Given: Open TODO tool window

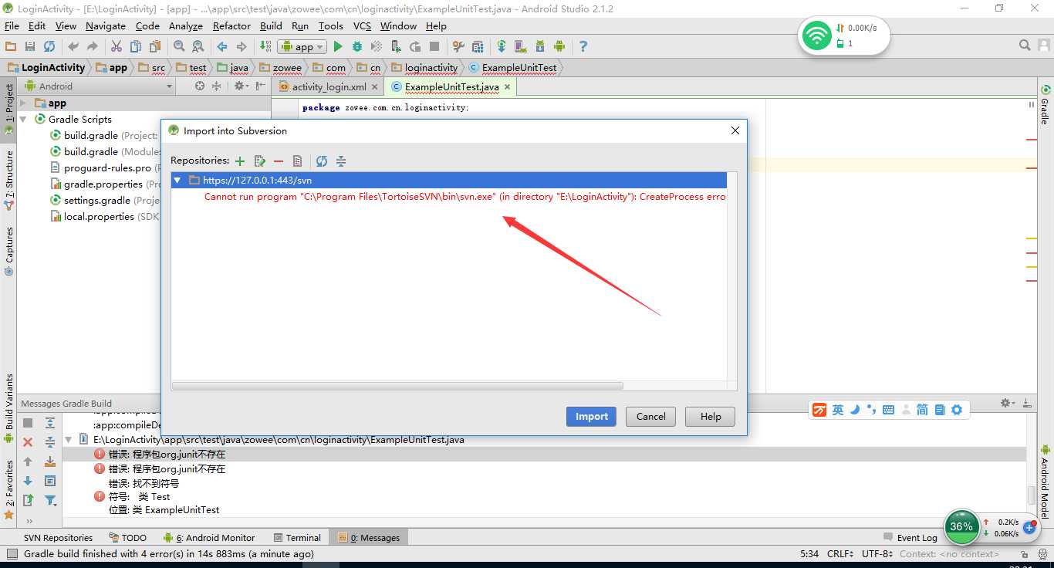Looking at the screenshot, I should pos(127,538).
